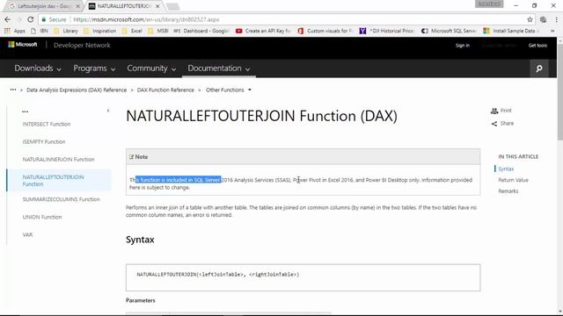
Task: Open ISEMPTY Function in sidebar
Action: 44,142
